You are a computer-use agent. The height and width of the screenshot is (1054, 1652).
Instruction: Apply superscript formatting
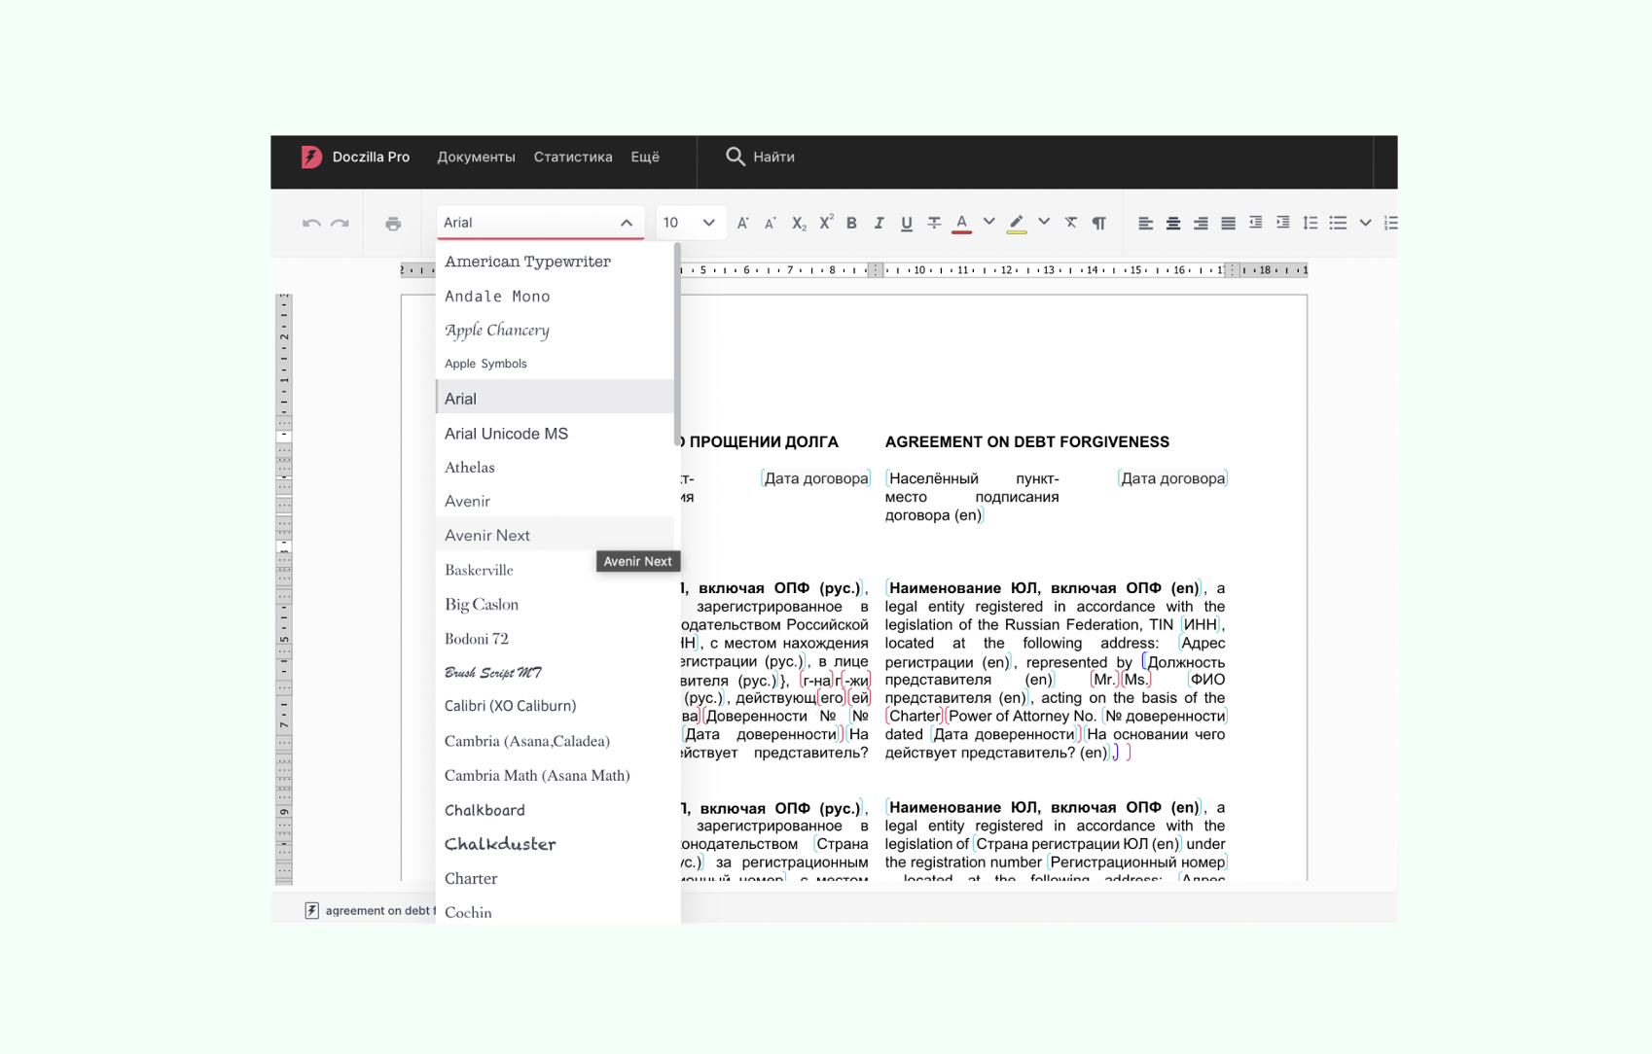point(825,223)
